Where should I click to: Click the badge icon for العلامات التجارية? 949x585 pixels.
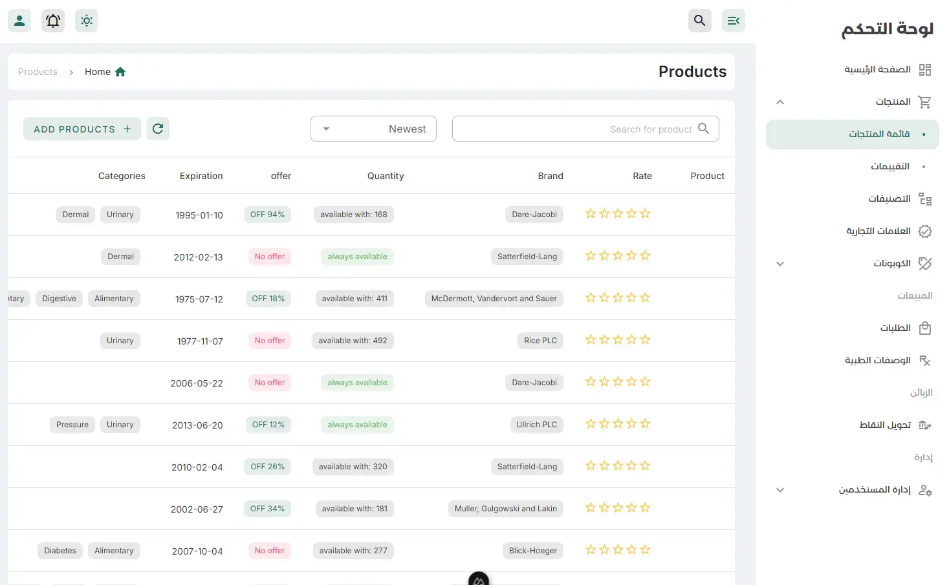point(925,231)
